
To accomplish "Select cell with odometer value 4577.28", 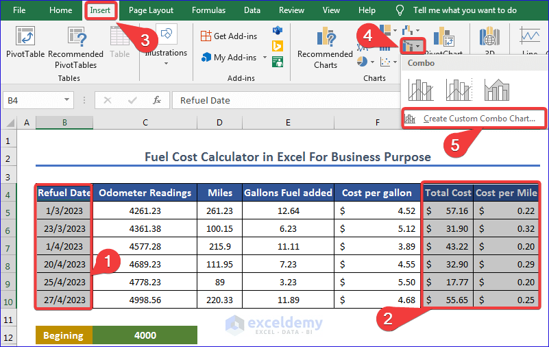I will tap(145, 246).
